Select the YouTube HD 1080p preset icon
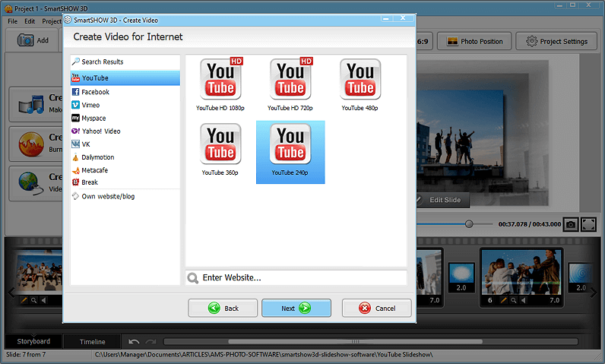 (x=220, y=79)
